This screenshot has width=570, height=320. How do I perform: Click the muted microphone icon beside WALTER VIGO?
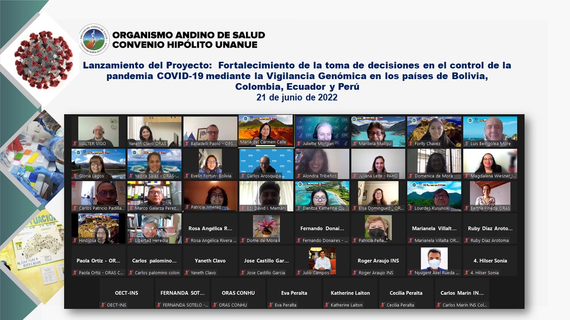point(75,144)
